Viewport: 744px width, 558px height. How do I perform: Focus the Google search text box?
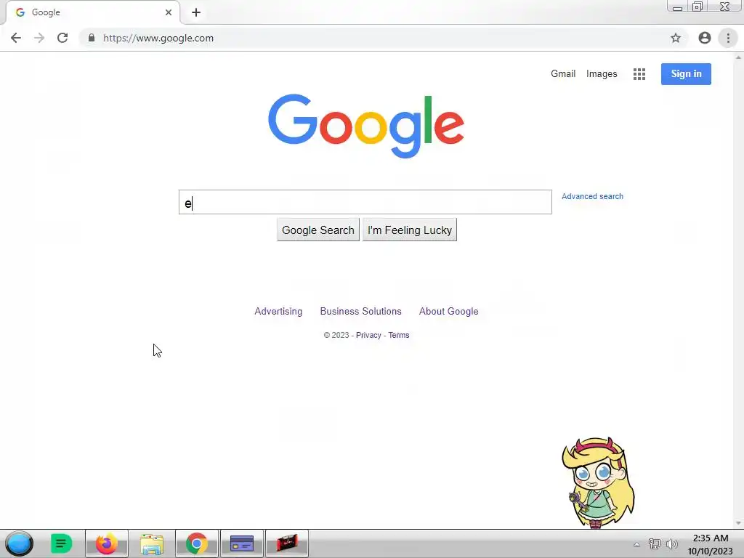(x=365, y=202)
